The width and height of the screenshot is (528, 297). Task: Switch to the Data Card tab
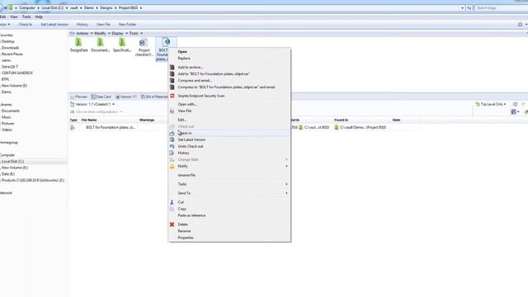101,97
